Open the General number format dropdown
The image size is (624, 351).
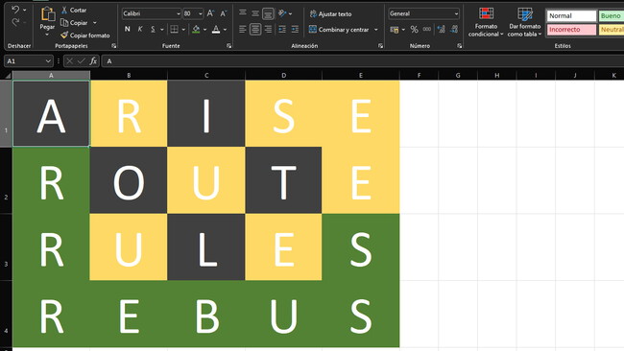[x=456, y=13]
